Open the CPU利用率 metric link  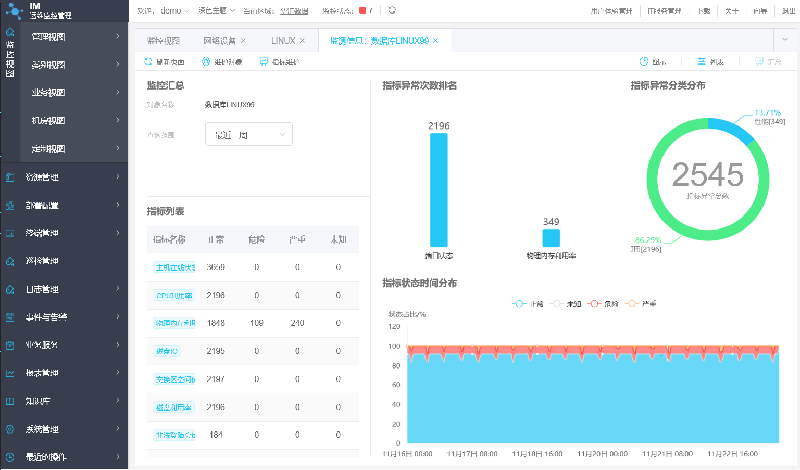point(174,295)
